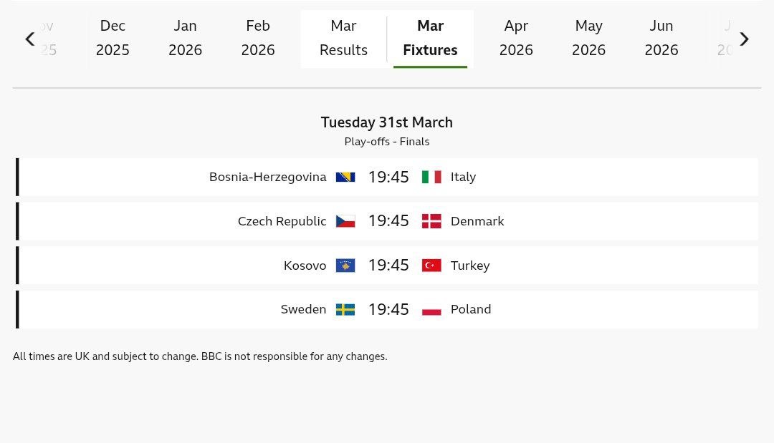Click the Czech Republic flag icon
This screenshot has height=443, width=774.
coord(345,221)
